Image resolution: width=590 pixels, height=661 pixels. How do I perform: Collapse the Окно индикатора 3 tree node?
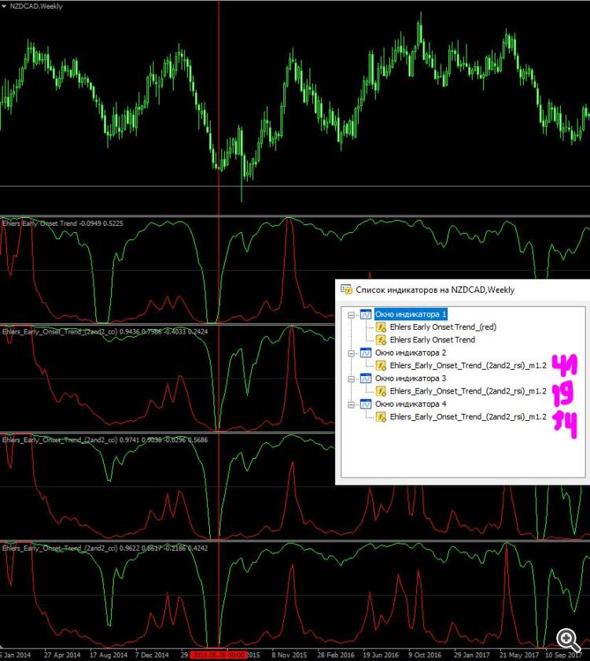351,379
